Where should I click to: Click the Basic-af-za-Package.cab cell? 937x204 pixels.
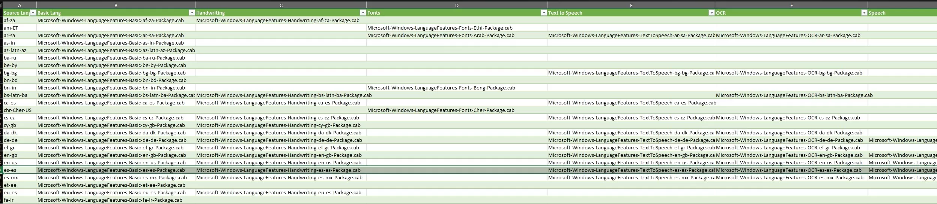pyautogui.click(x=116, y=20)
